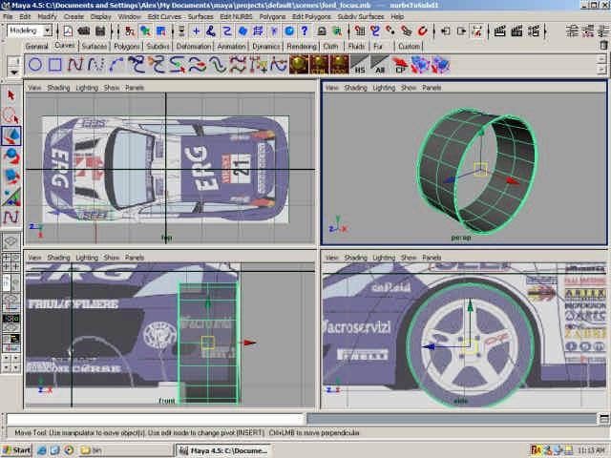The width and height of the screenshot is (611, 458).
Task: Click the command line input field
Action: pos(155,419)
